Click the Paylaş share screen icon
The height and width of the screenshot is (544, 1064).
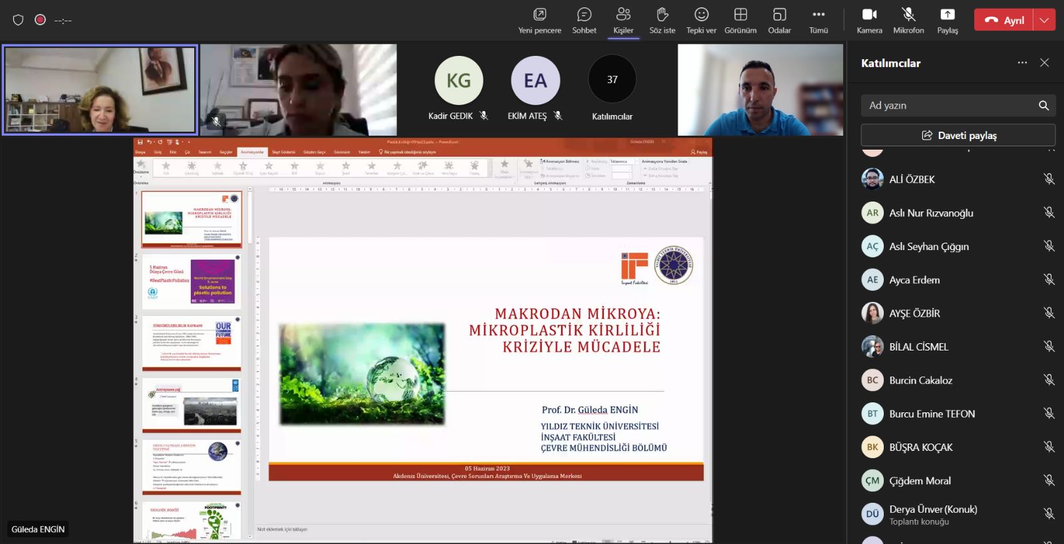947,20
